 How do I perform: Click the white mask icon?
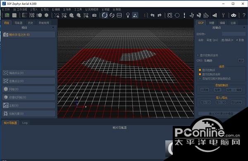click(x=234, y=15)
